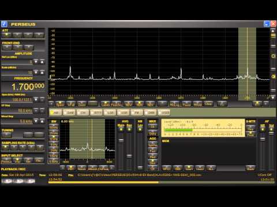Image resolution: width=277 pixels, height=207 pixels.
Task: Switch demodulation to AM mode
Action: [x=56, y=113]
